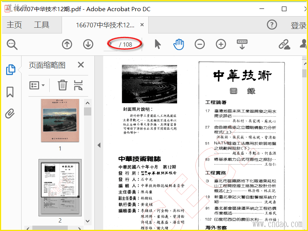Switch to the 主页 home tab

14,25
